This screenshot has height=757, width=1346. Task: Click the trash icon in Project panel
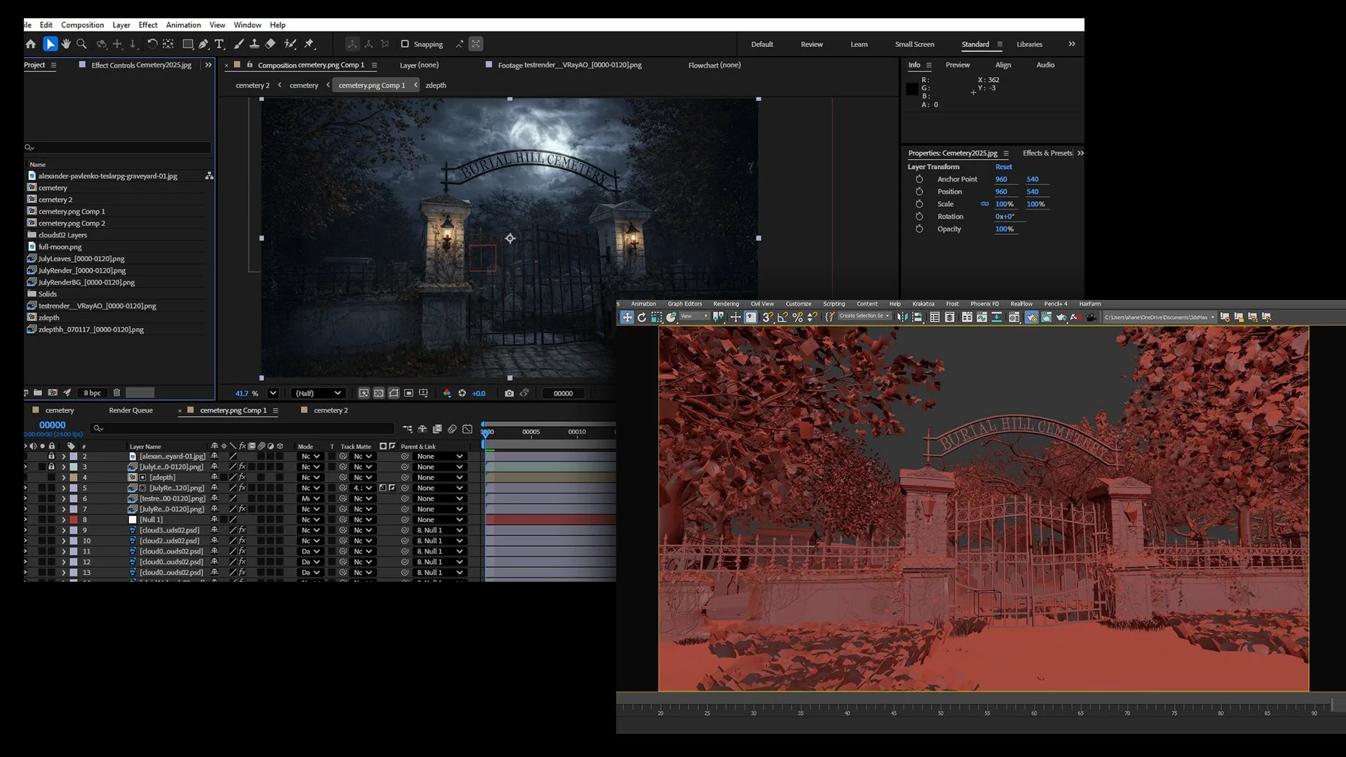point(117,393)
